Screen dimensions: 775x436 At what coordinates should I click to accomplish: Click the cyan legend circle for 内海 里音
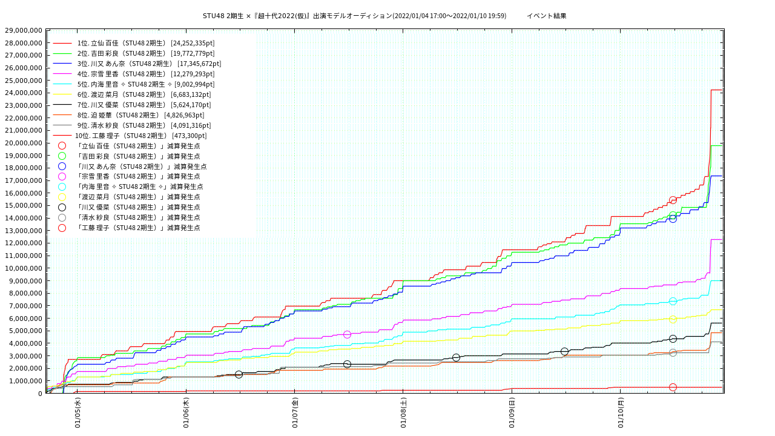62,187
